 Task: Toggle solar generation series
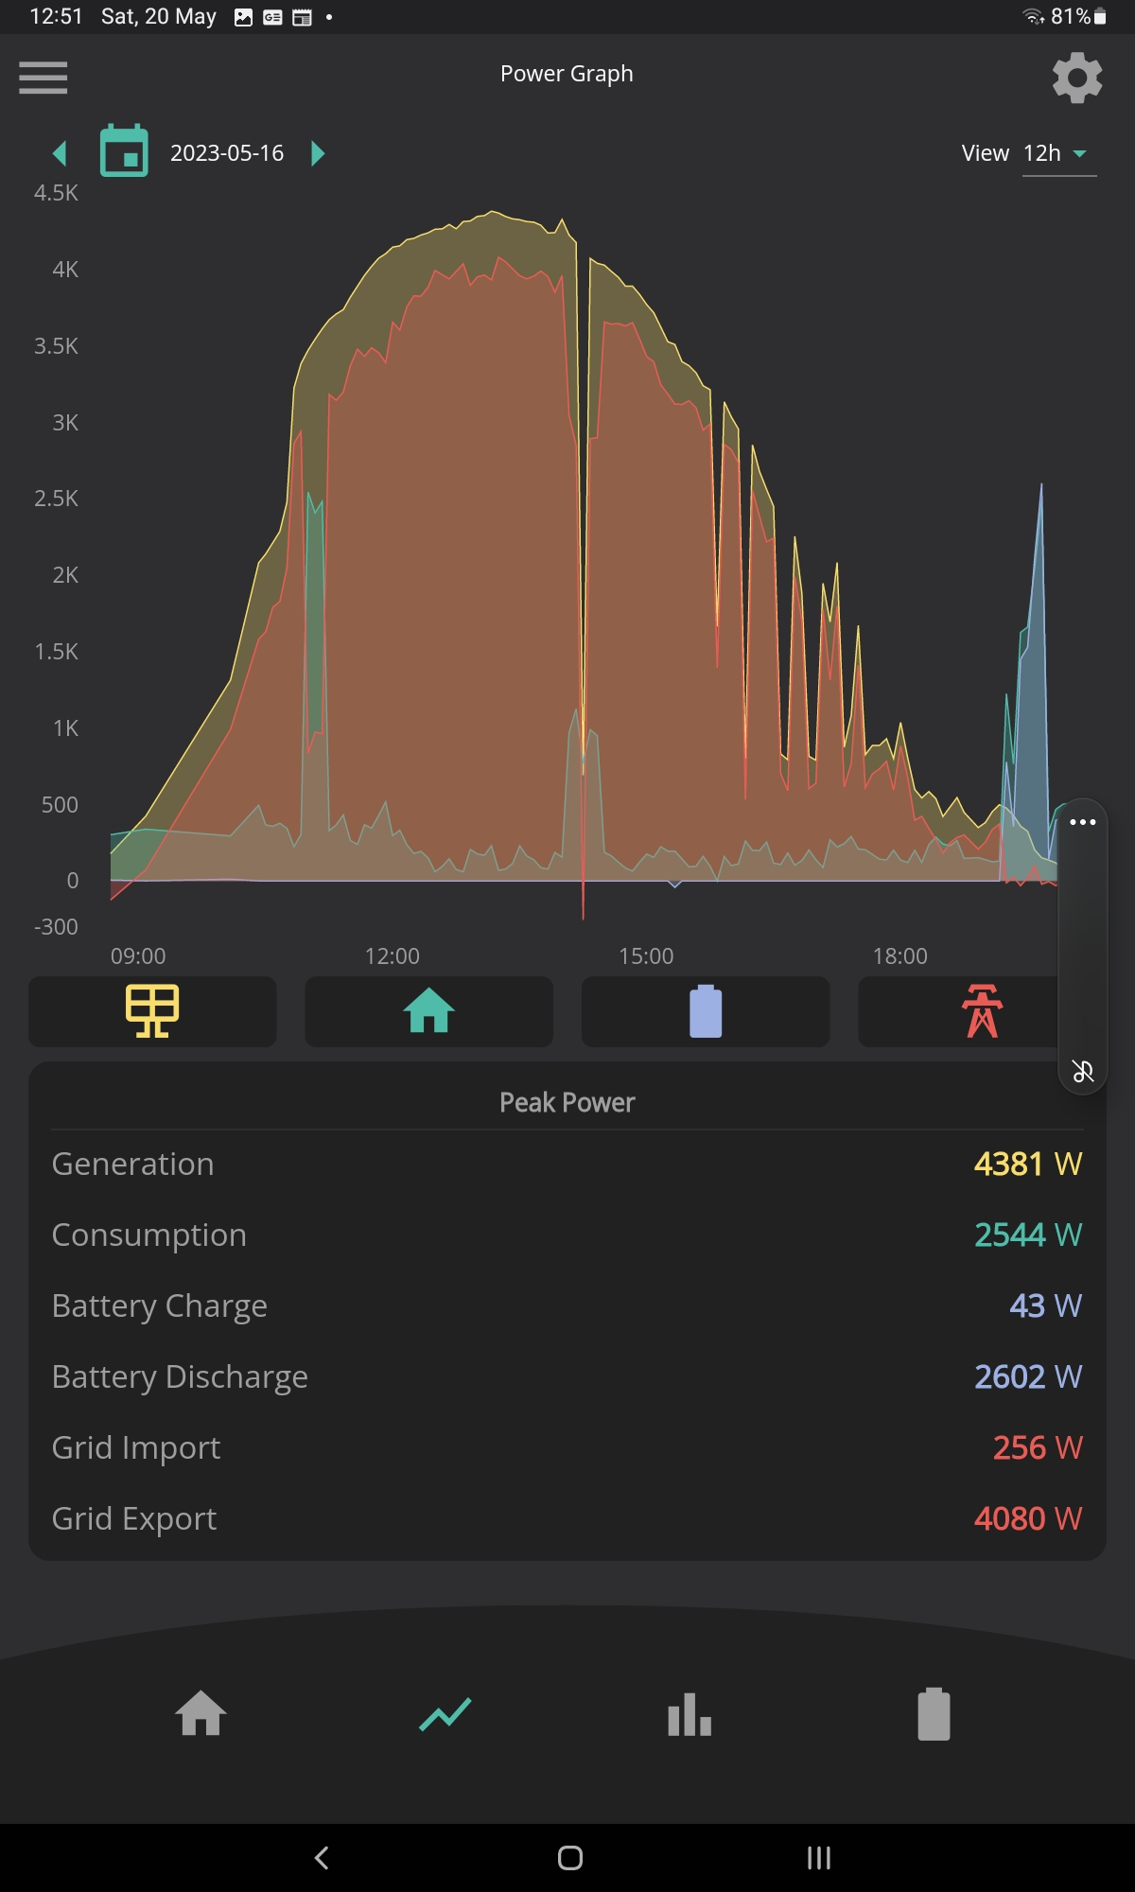152,1011
